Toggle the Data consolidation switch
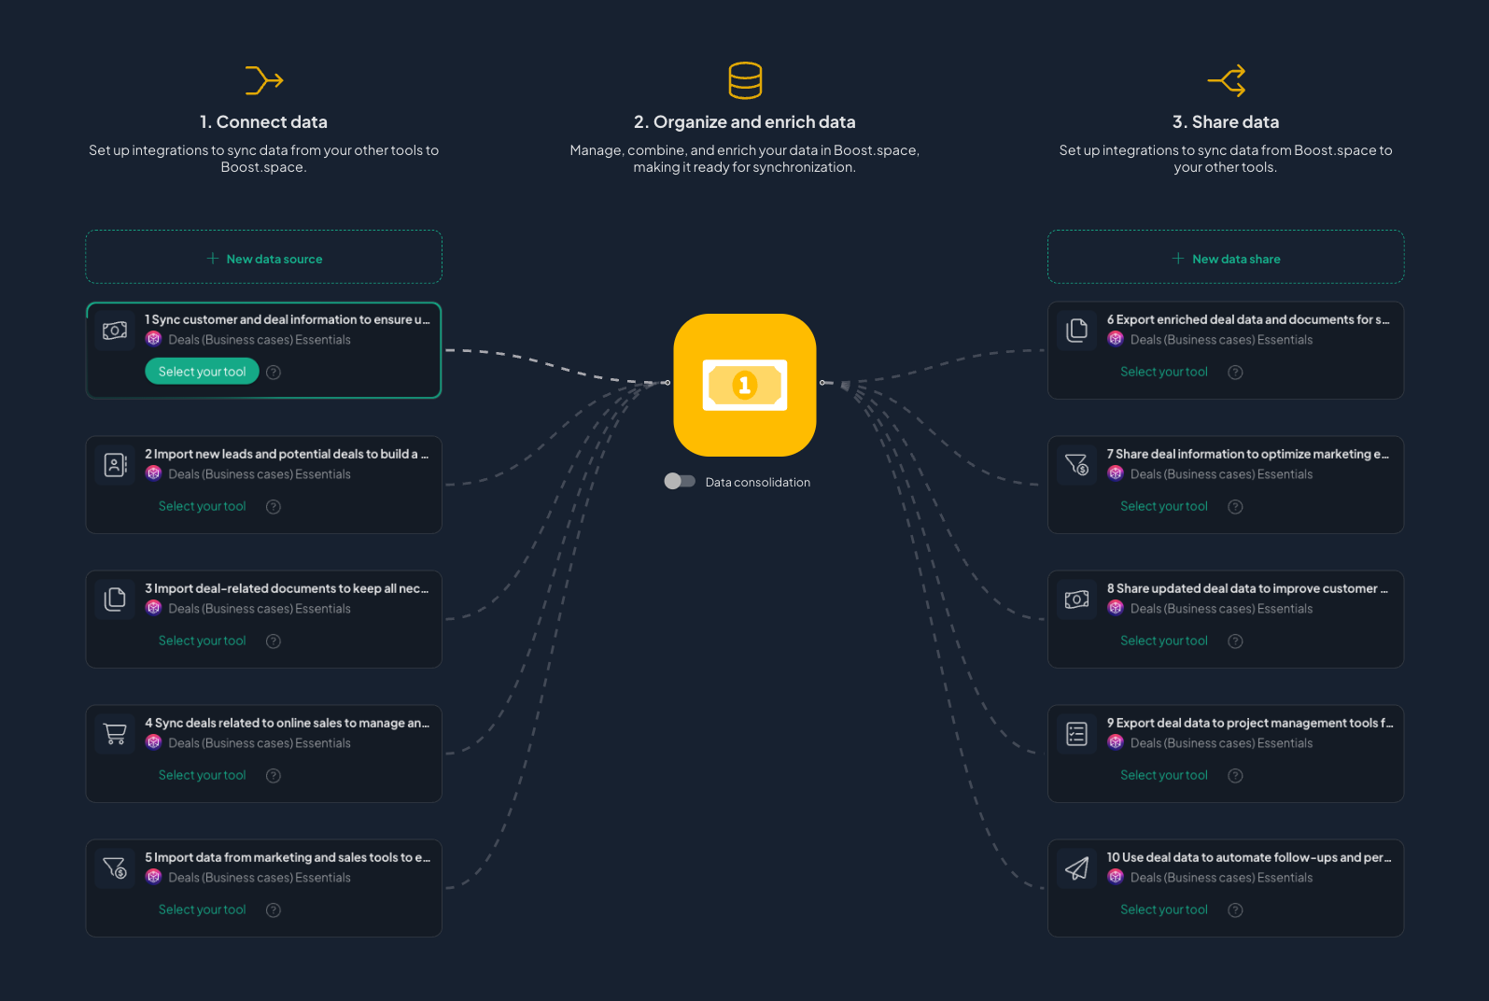This screenshot has width=1489, height=1001. [x=680, y=482]
